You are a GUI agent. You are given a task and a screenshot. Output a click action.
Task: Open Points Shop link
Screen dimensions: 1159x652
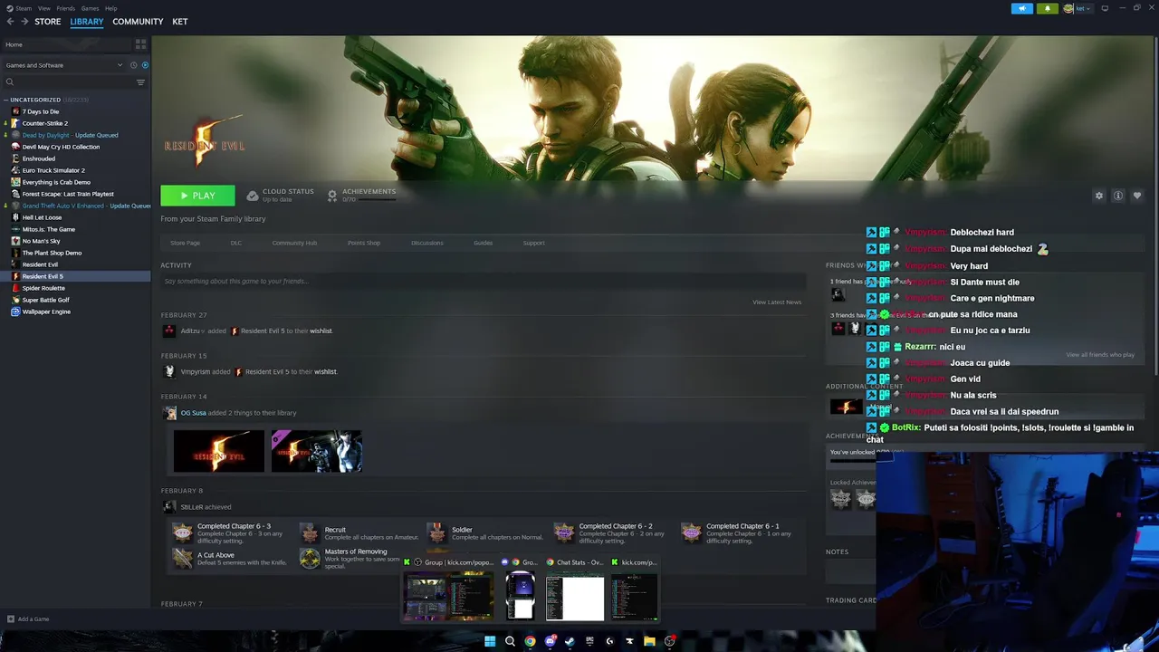coord(364,243)
